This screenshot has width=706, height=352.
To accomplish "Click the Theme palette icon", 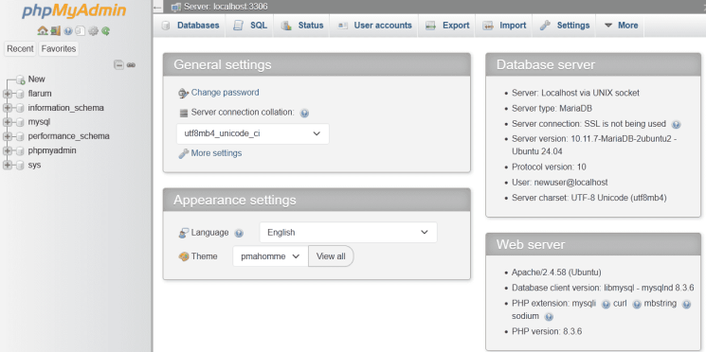I will (x=183, y=256).
